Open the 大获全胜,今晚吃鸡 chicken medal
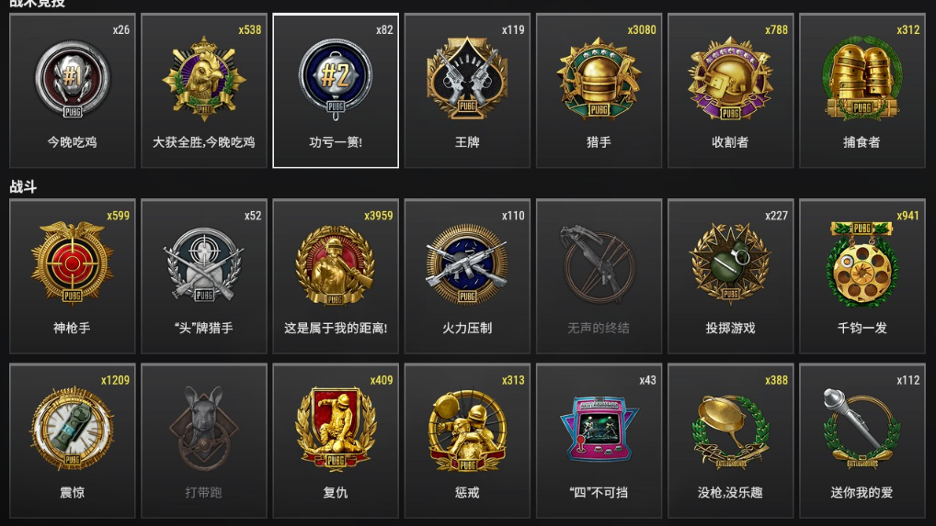 [x=204, y=91]
